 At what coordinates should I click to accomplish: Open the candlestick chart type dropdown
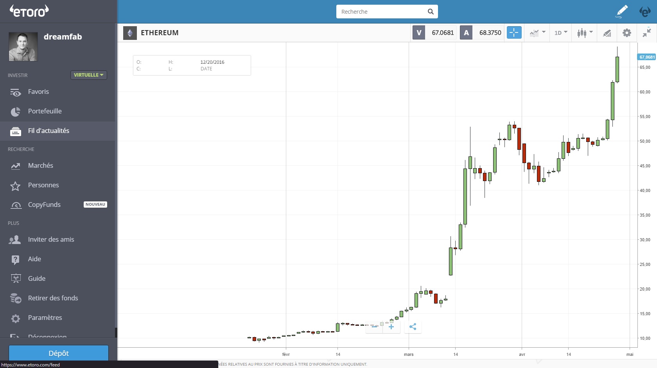585,33
